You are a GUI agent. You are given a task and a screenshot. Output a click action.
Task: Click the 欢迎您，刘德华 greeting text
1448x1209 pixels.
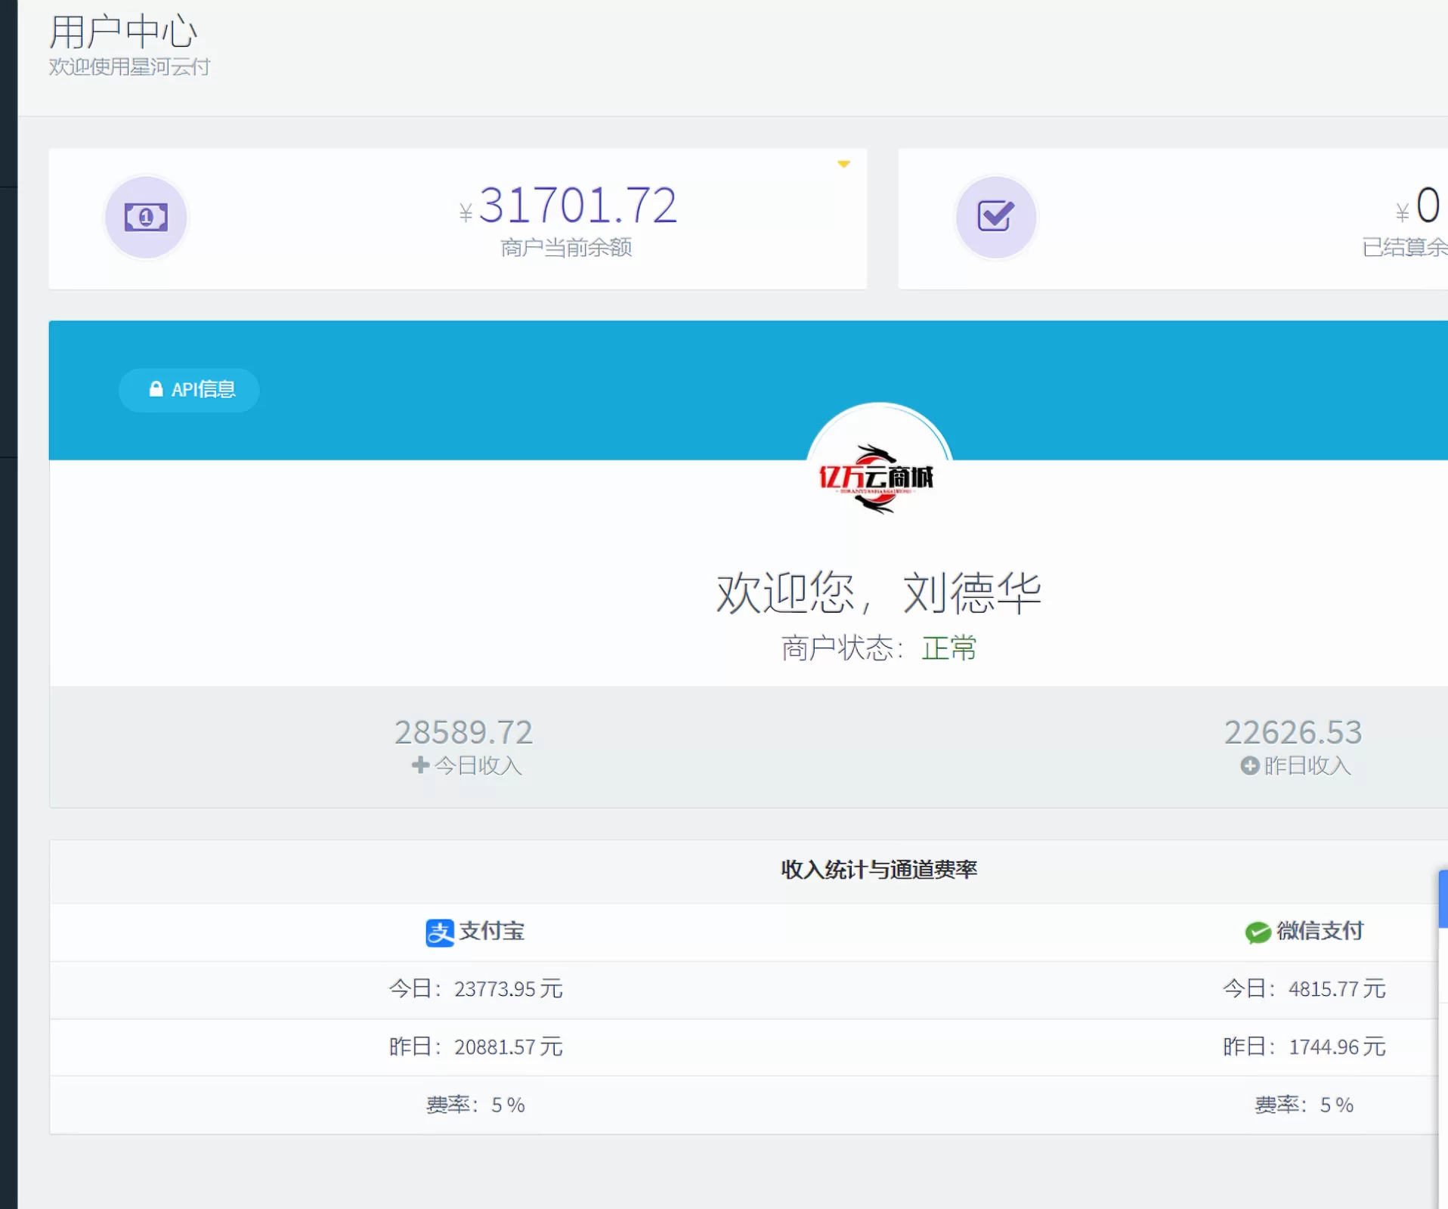(877, 592)
